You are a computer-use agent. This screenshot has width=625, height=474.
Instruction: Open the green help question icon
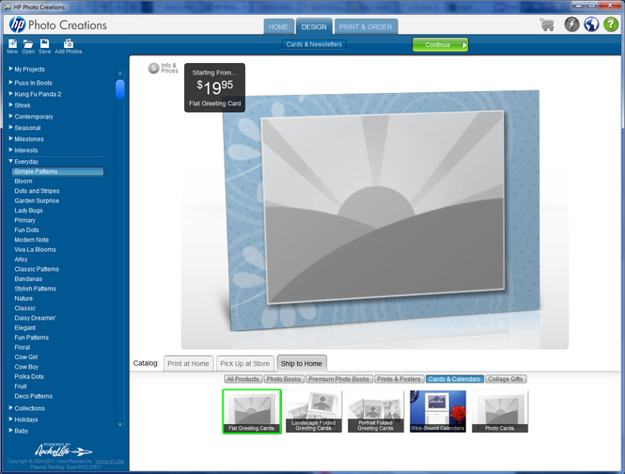click(611, 24)
